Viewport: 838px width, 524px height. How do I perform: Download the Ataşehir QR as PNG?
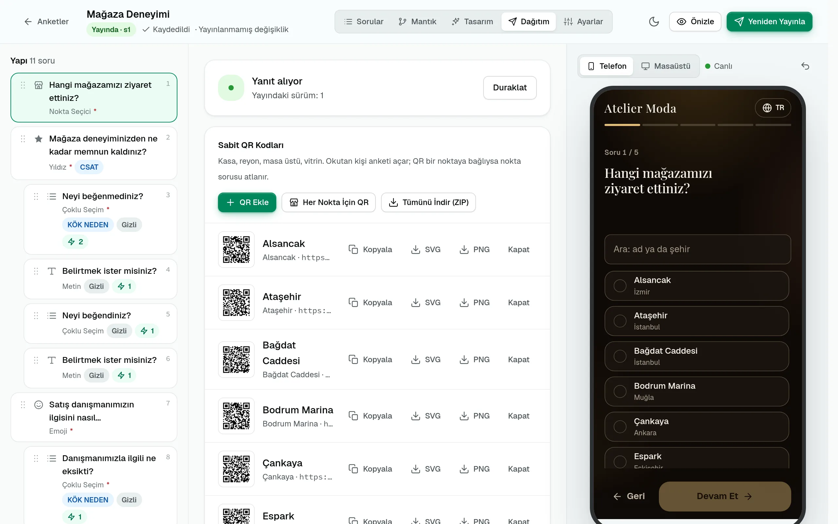pyautogui.click(x=474, y=303)
